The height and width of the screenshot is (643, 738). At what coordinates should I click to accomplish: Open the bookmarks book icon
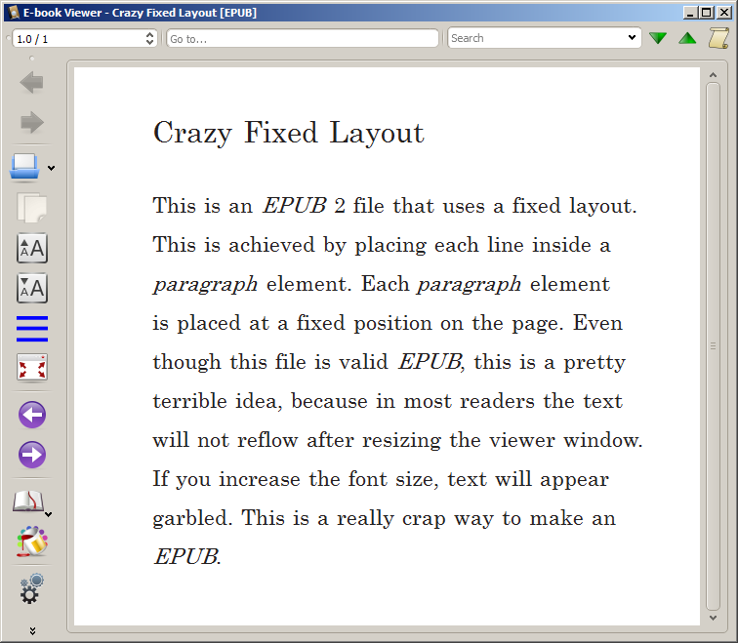click(x=27, y=502)
